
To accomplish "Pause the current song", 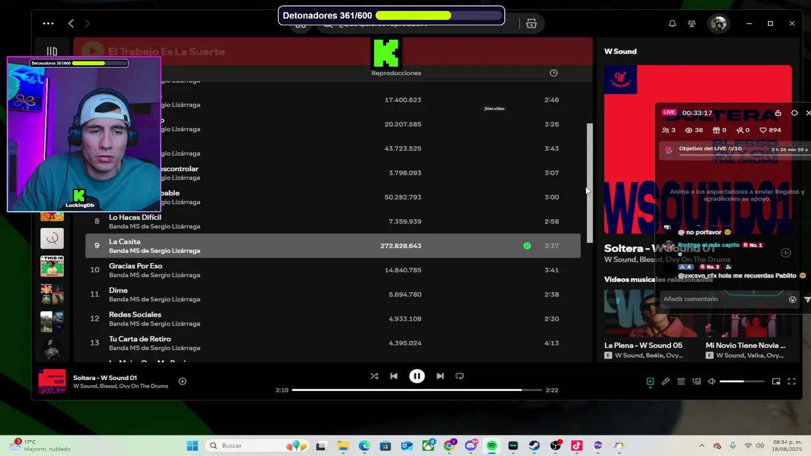I will click(x=417, y=376).
